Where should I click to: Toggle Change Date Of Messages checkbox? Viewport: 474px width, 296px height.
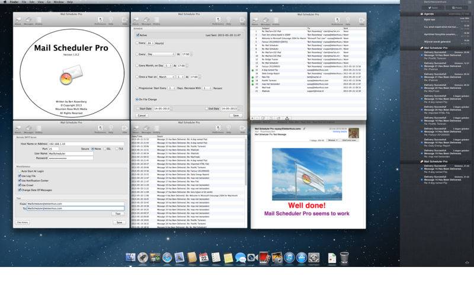click(x=20, y=190)
